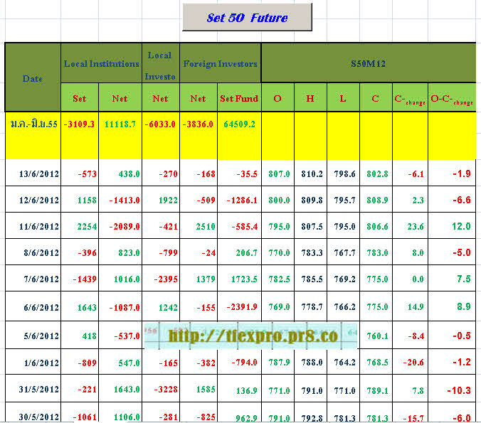
Task: Select the 2510 foreign investors net cell
Action: pos(199,227)
